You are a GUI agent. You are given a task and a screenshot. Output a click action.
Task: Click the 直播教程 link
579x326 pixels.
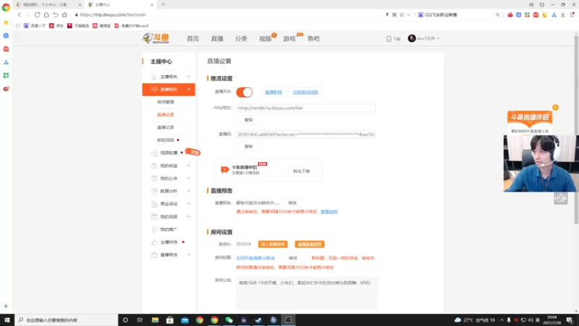[274, 92]
